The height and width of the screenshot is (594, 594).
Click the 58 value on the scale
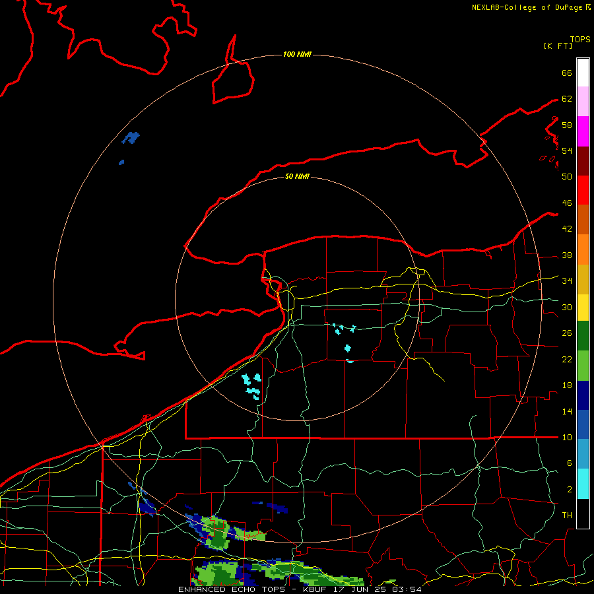[x=567, y=125]
